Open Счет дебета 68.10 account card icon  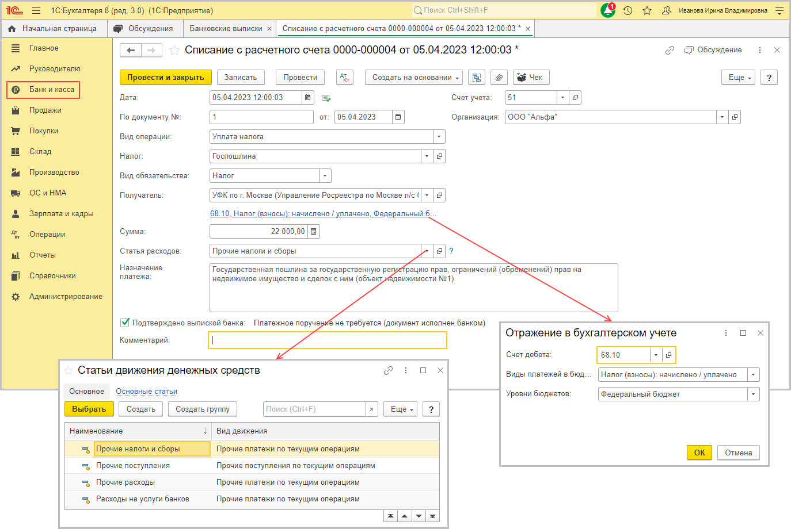(668, 355)
